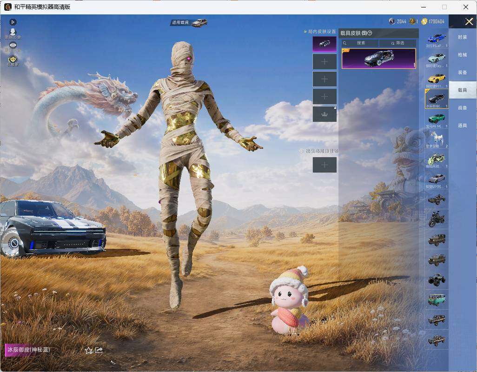Add an entrance via the plus slot below 出生岛
Screen dimensions: 477x372
(x=325, y=165)
